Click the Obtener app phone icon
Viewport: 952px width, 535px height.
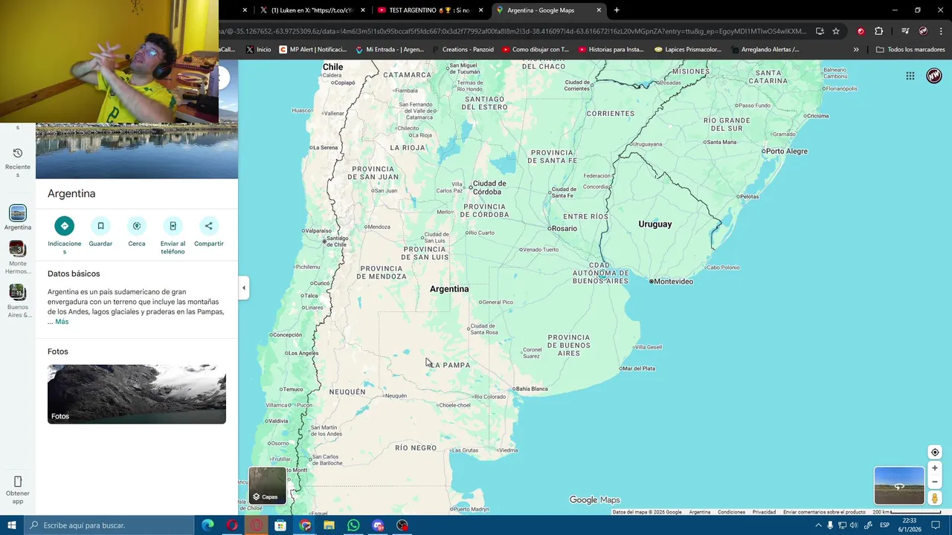(18, 481)
